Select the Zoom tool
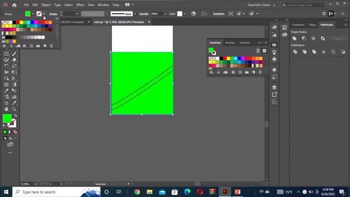The image size is (350, 197). tap(14, 109)
